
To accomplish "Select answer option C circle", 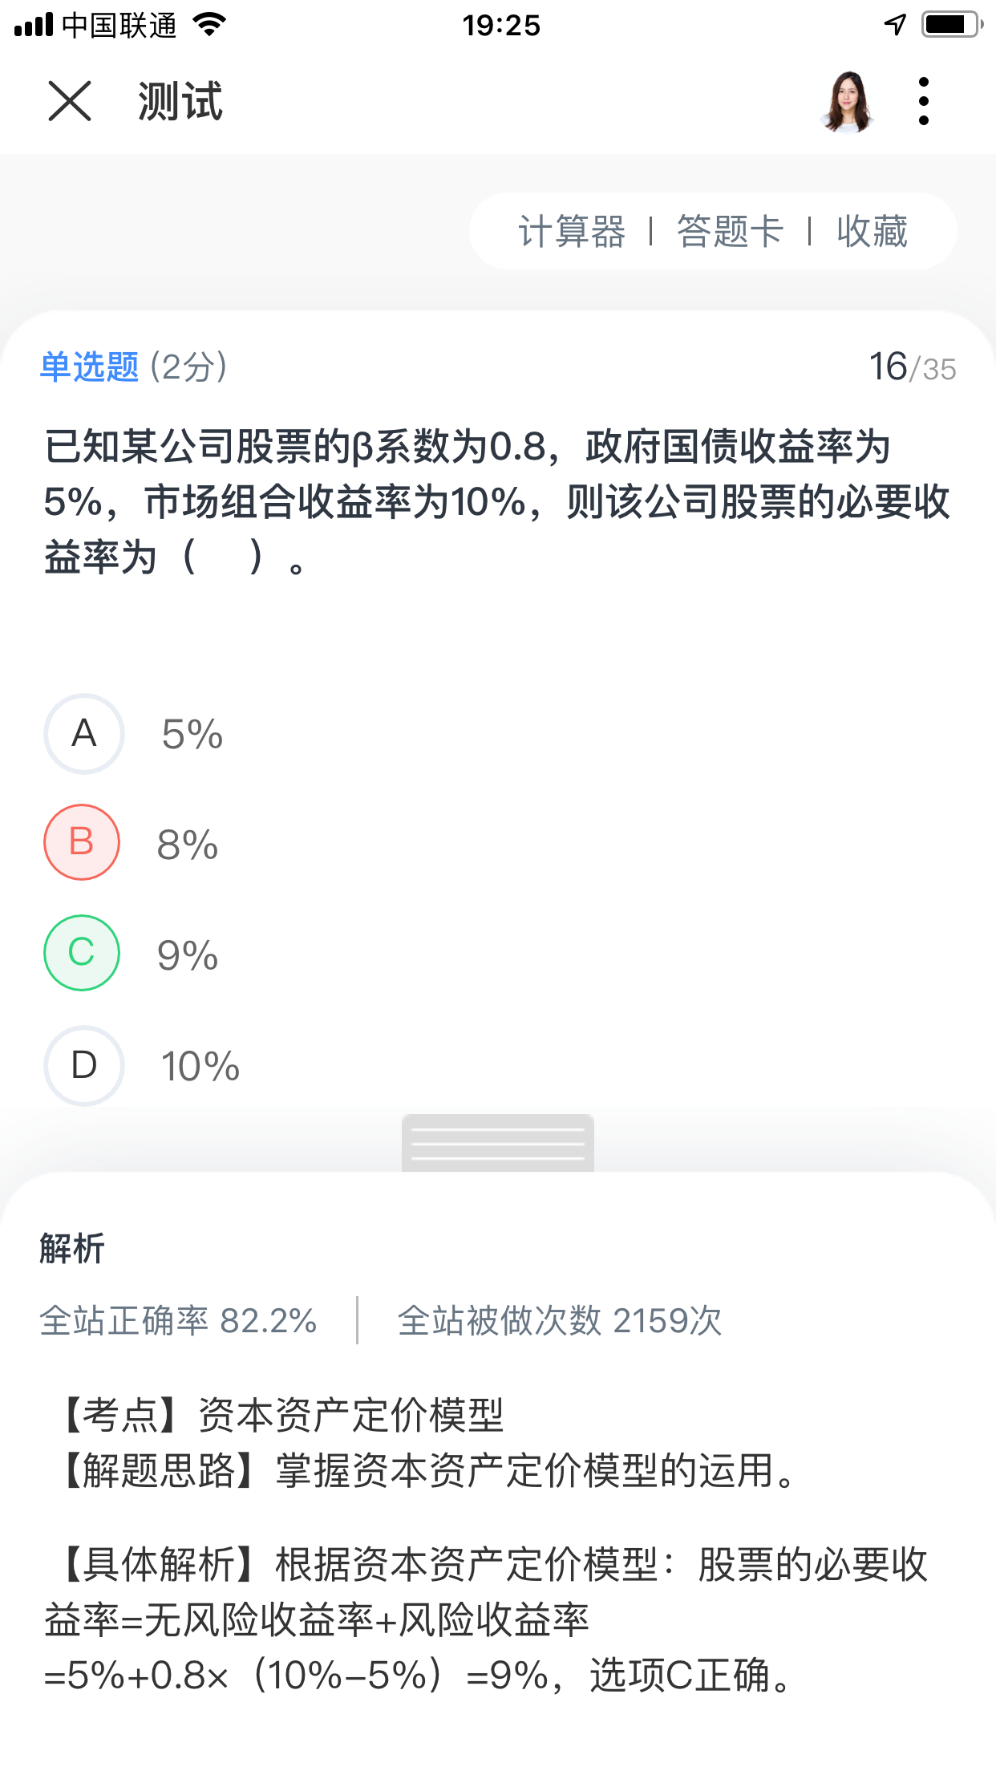I will (x=82, y=953).
